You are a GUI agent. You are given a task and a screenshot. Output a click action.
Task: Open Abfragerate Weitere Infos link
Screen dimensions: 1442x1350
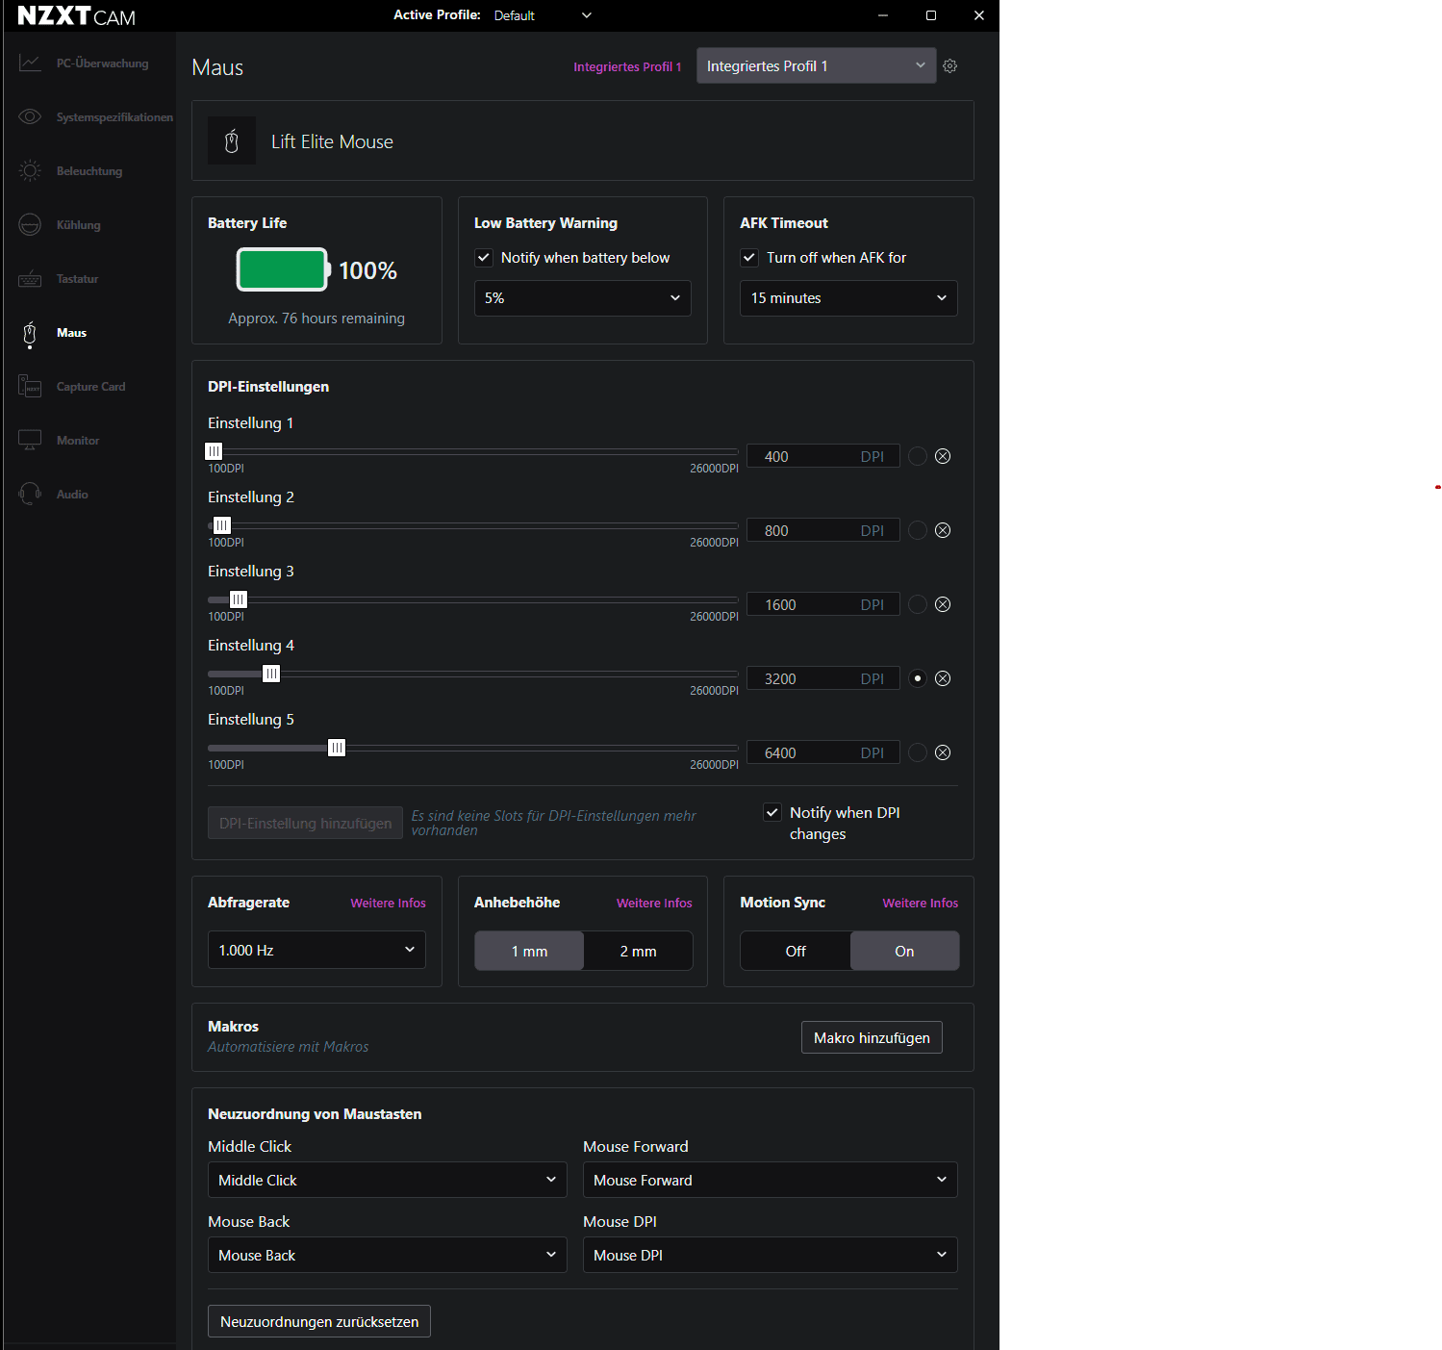pyautogui.click(x=388, y=903)
